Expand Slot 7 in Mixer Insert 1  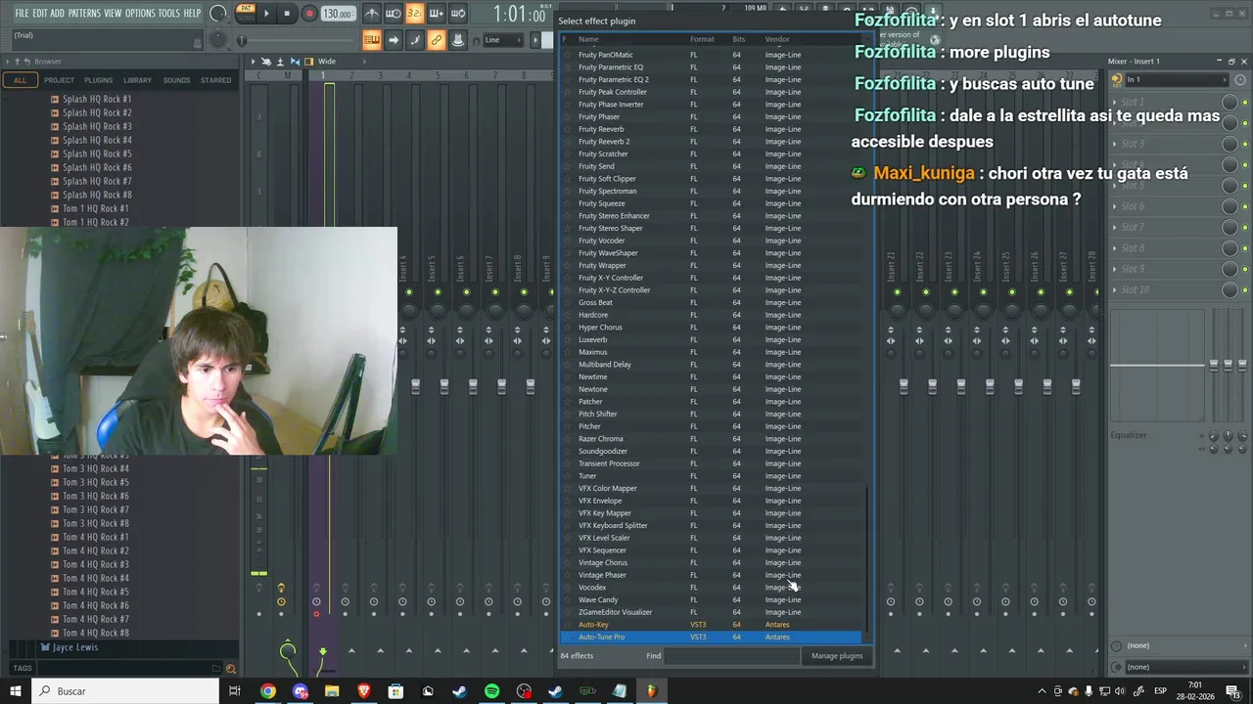1116,227
